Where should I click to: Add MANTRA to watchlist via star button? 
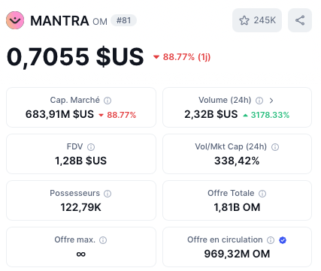(257, 20)
